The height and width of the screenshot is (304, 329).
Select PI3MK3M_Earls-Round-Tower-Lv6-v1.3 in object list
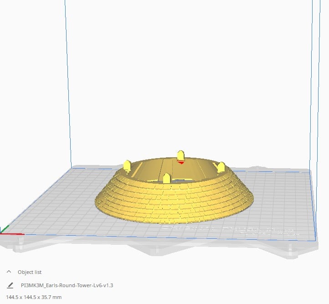[67, 285]
